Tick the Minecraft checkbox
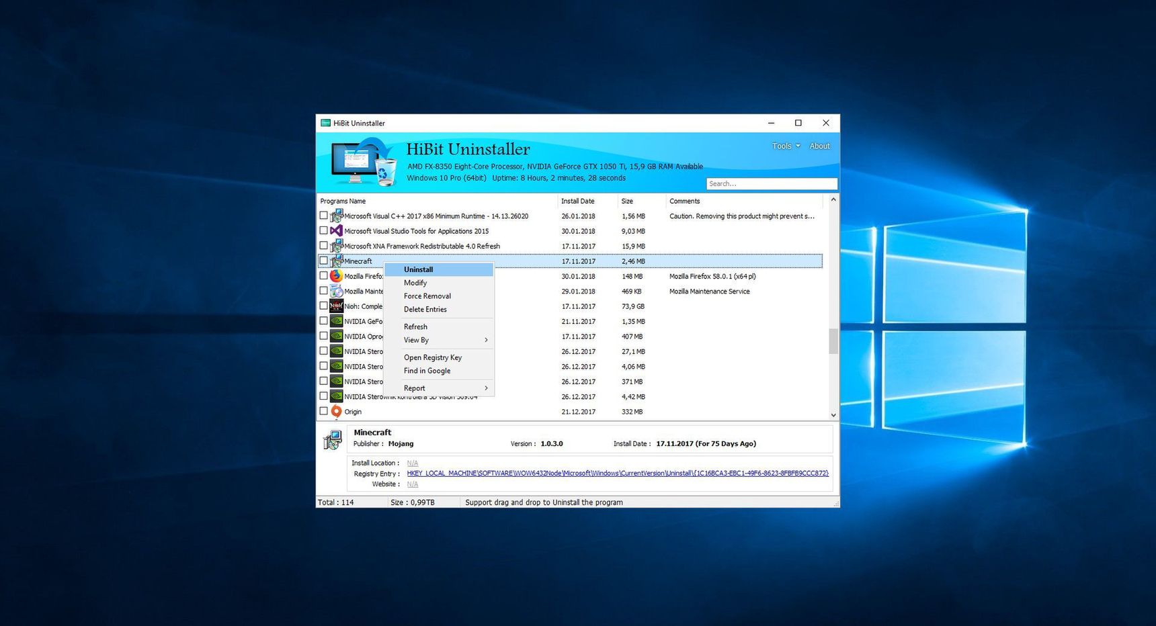This screenshot has height=626, width=1156. click(323, 261)
